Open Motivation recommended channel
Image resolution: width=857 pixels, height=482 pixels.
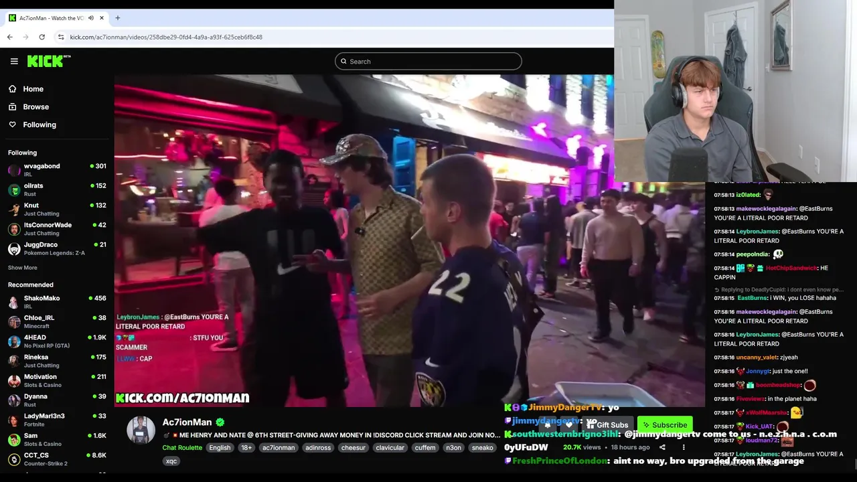(x=57, y=380)
